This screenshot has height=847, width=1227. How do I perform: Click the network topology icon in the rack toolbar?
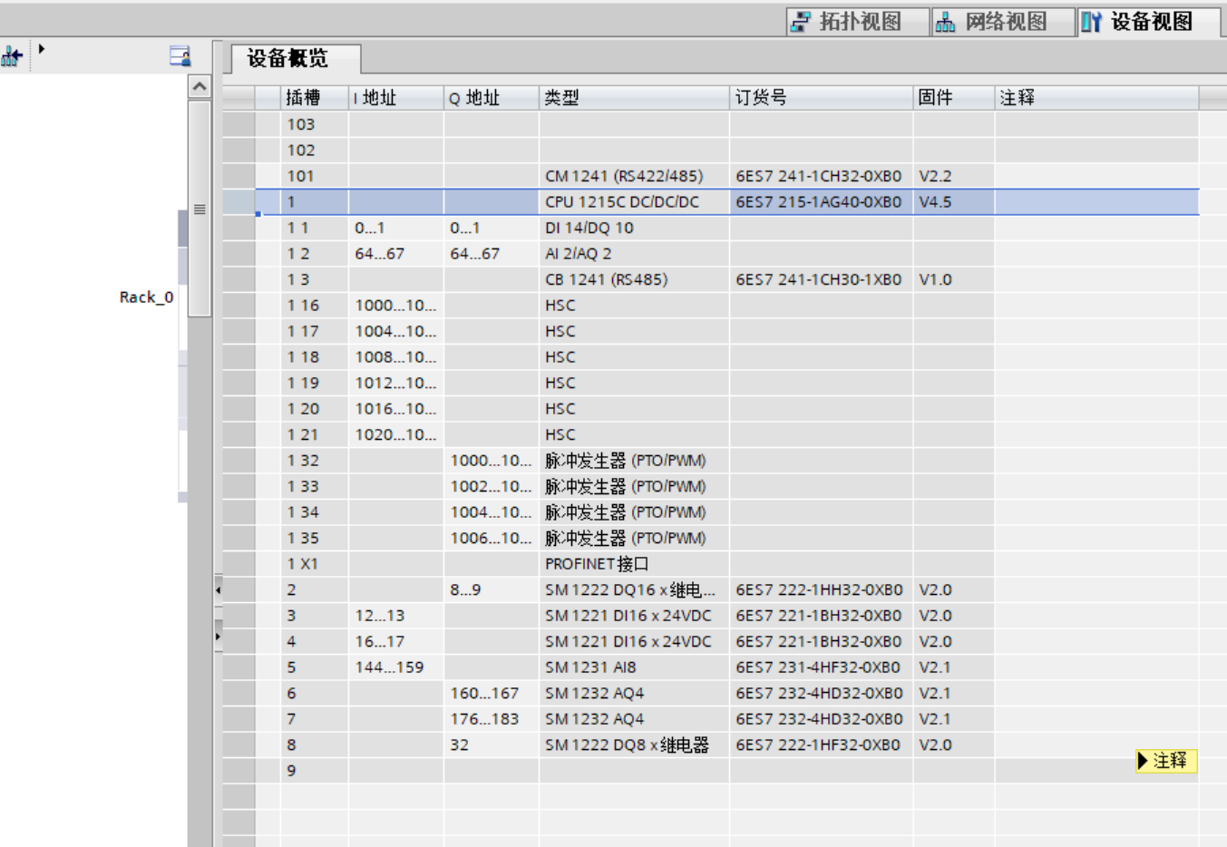click(x=12, y=57)
